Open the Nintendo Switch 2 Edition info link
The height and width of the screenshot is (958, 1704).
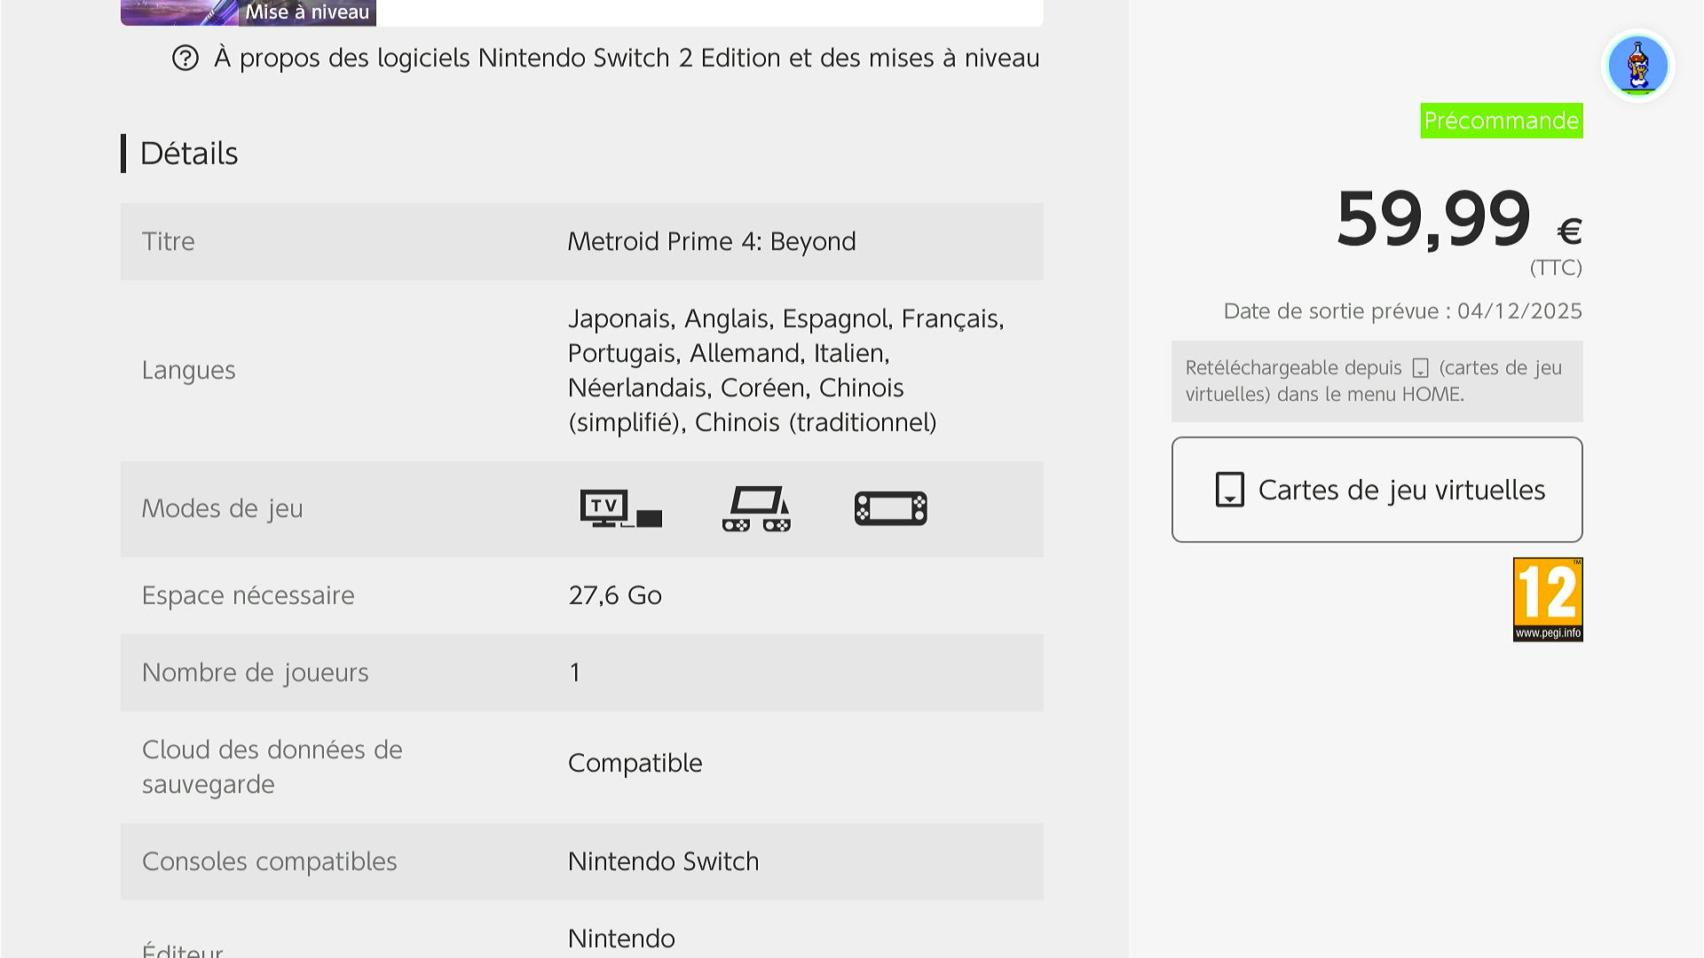626,59
